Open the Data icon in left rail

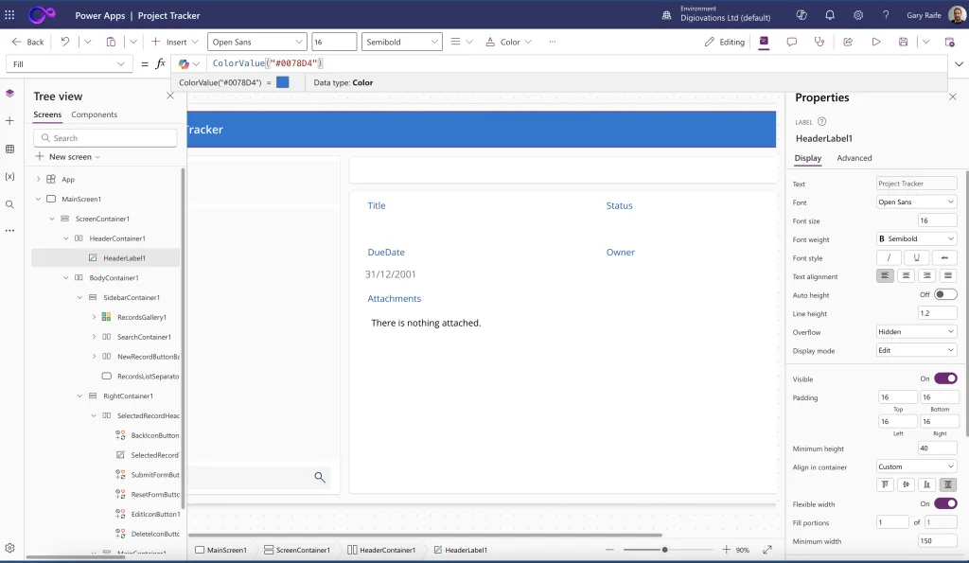(9, 149)
